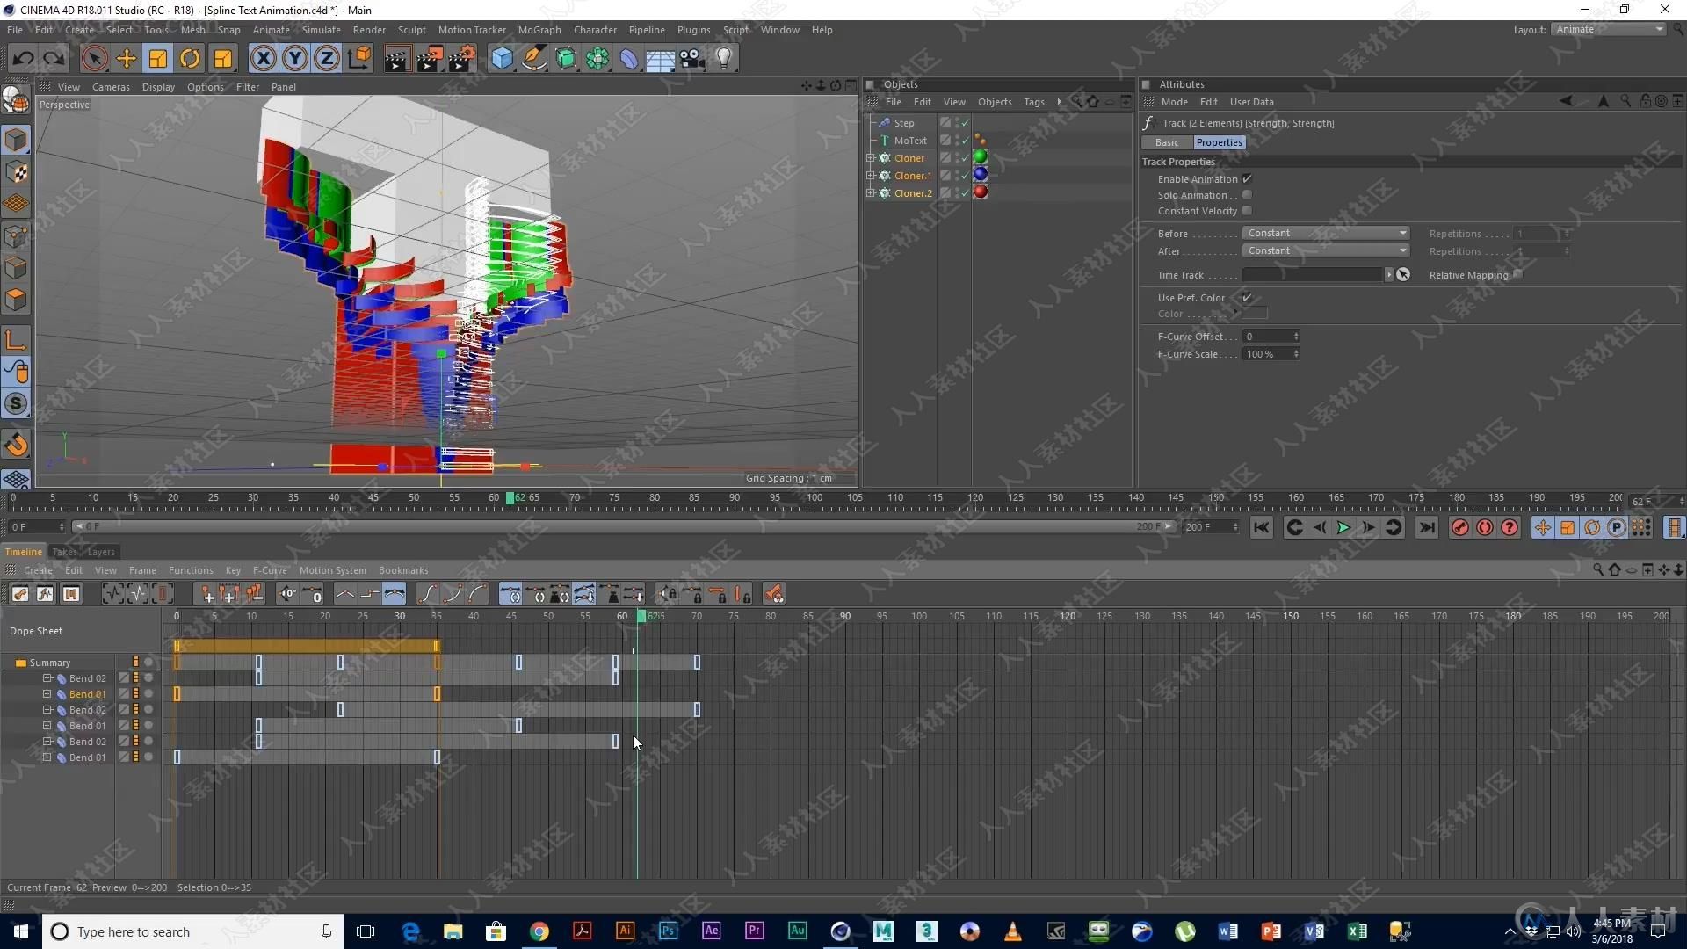Switch to the Layers tab

click(x=101, y=552)
